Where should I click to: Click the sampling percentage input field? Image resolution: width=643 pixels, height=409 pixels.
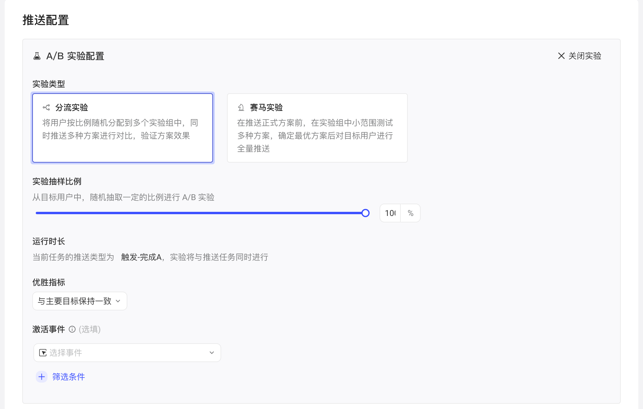pos(390,213)
